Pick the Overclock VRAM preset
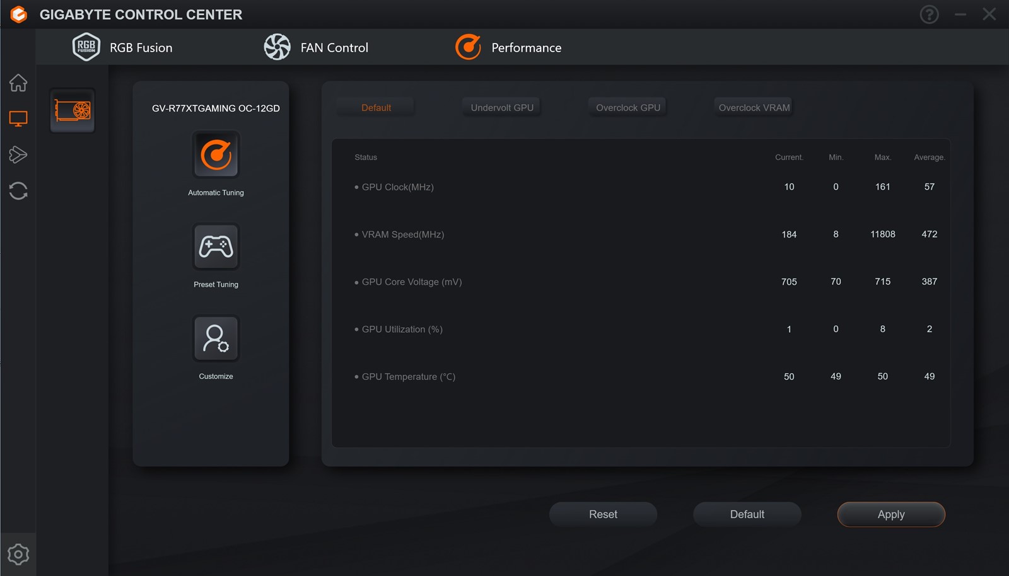This screenshot has height=576, width=1009. click(754, 108)
